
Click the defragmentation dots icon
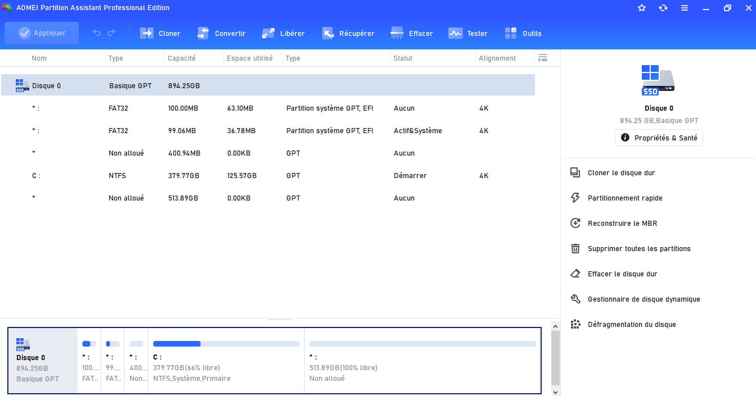[575, 325]
